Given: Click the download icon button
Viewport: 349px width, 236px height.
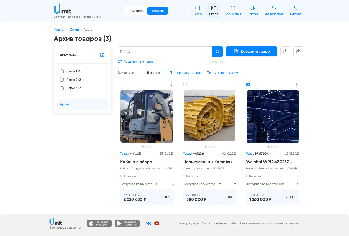Looking at the screenshot, I should click(x=298, y=51).
